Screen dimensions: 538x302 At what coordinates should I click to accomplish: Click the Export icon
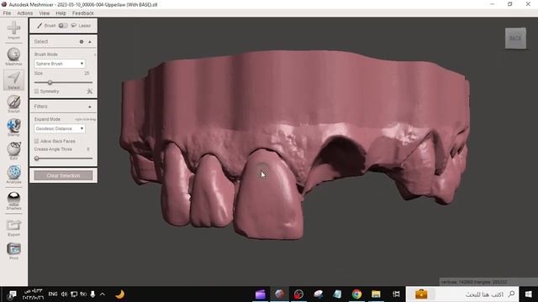[x=13, y=227]
